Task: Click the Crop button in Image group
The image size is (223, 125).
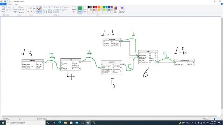Action: point(21,7)
